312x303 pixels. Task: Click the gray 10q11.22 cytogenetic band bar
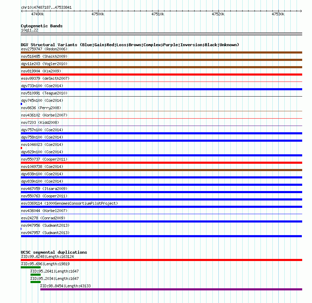click(x=161, y=34)
